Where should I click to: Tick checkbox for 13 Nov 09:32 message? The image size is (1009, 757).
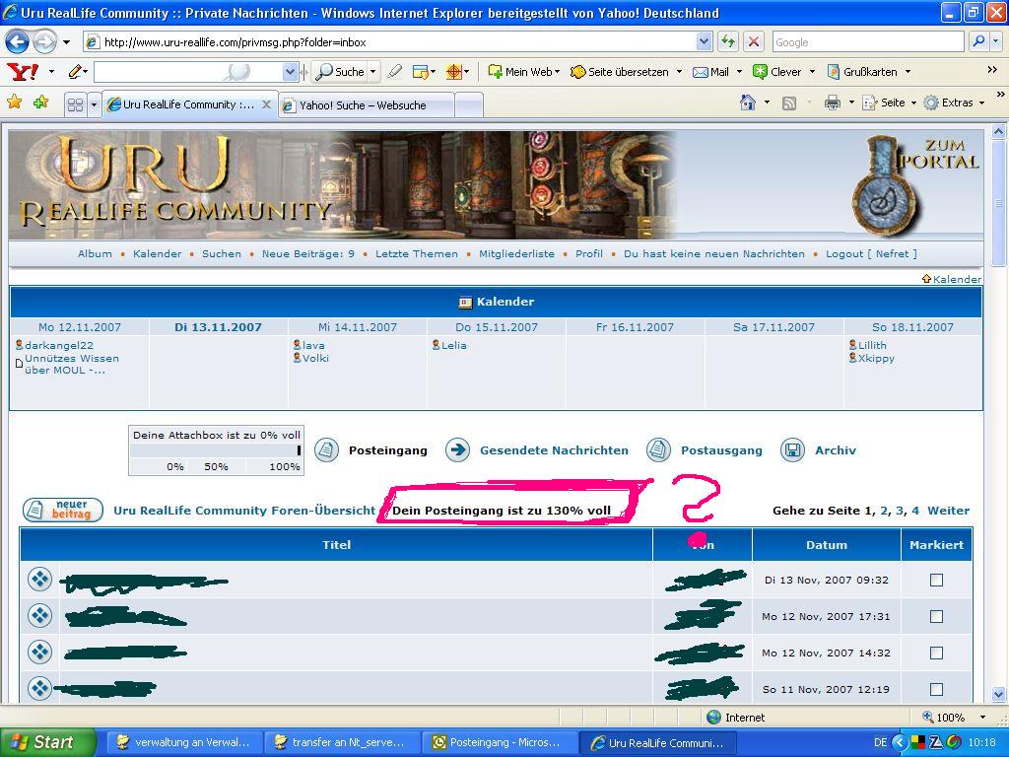tap(936, 580)
